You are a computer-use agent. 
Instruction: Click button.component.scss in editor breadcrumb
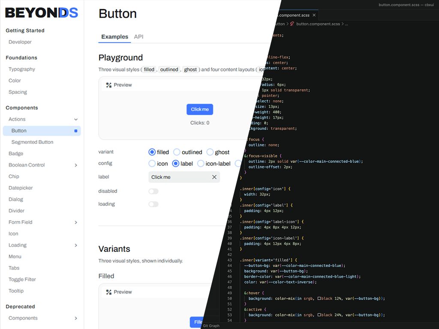pos(318,24)
